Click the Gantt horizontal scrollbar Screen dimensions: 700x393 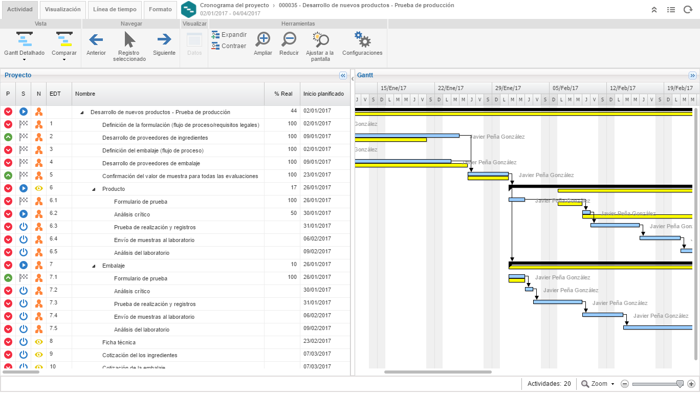click(x=437, y=372)
